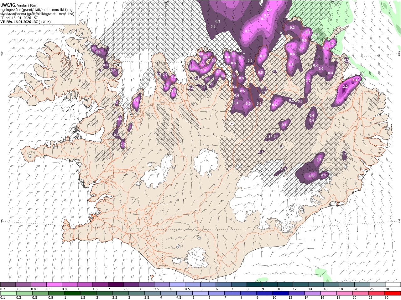
Task: Pick the light periwinkle 4 swatch in upper legend
Action: tap(177, 285)
